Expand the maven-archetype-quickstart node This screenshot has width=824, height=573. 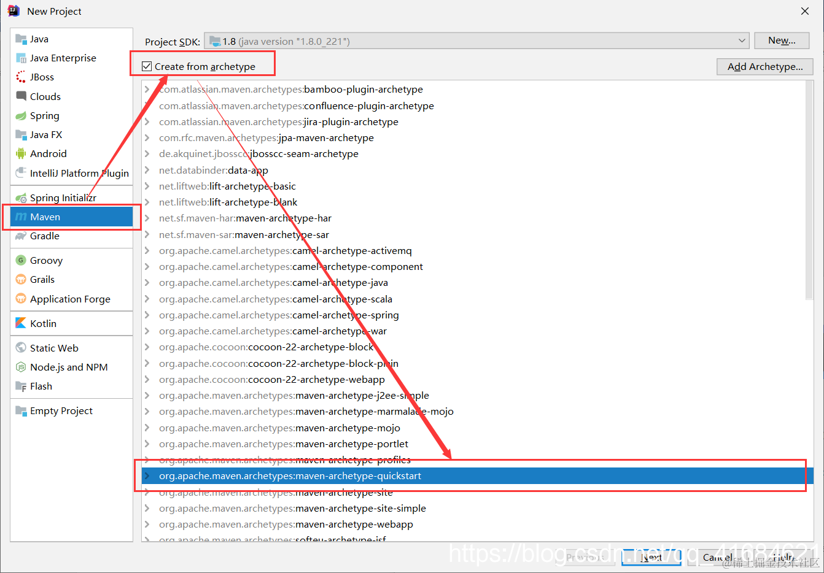tap(147, 476)
